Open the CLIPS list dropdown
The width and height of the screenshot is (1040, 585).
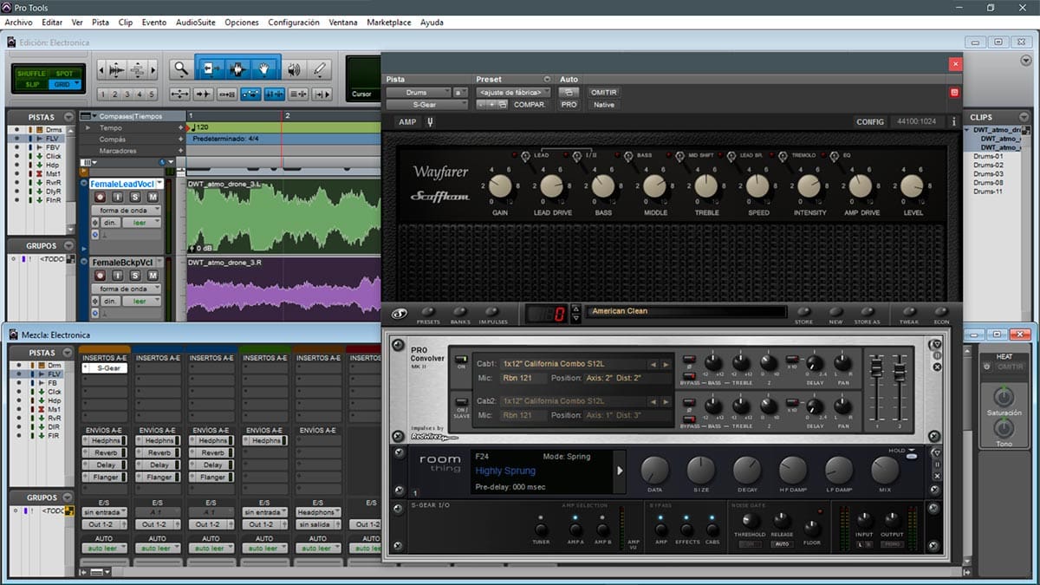1022,116
